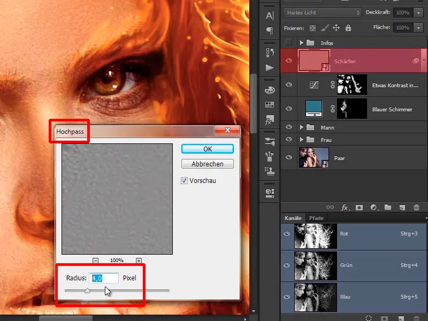Screen dimensions: 428x321
Task: Click the Radius slider handle
Action: coord(87,291)
